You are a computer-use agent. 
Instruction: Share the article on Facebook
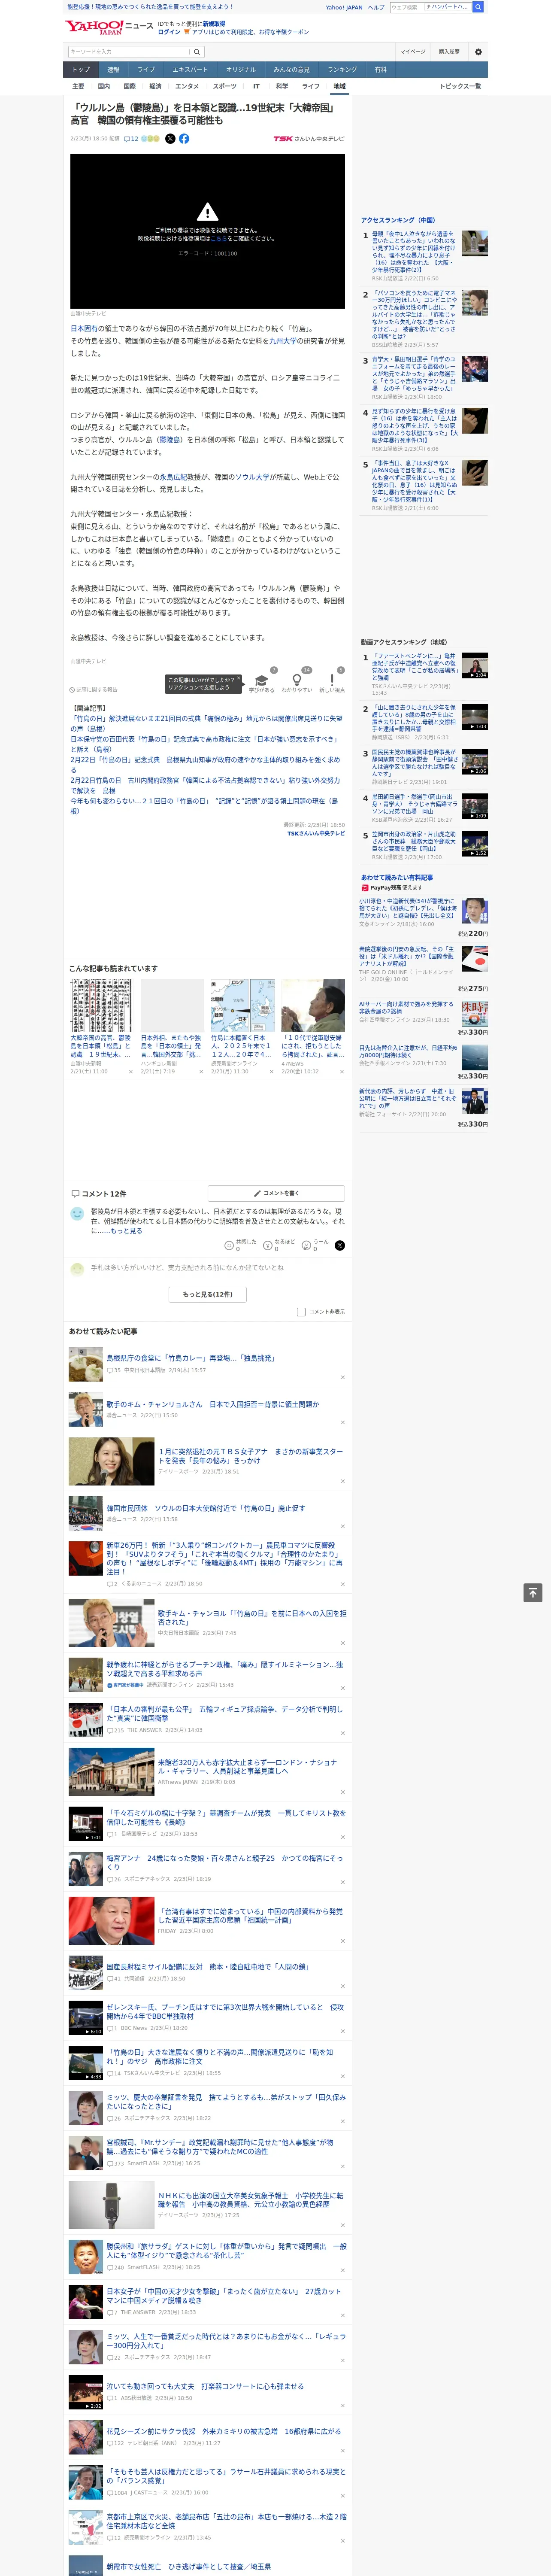pos(184,139)
